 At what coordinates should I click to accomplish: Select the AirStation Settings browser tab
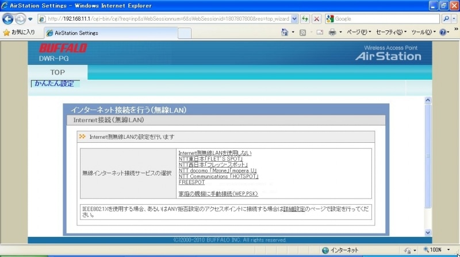111,33
